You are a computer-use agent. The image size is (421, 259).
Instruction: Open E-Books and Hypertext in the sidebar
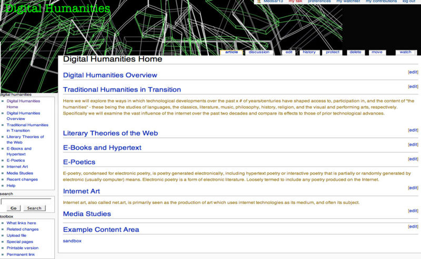19,151
